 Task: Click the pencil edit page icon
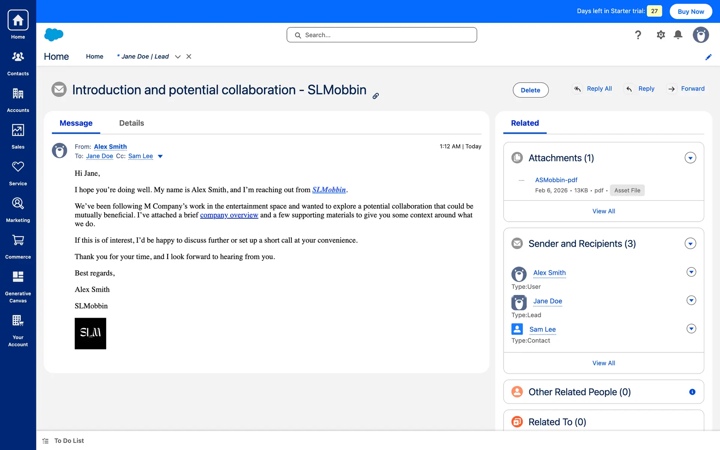[x=708, y=57]
